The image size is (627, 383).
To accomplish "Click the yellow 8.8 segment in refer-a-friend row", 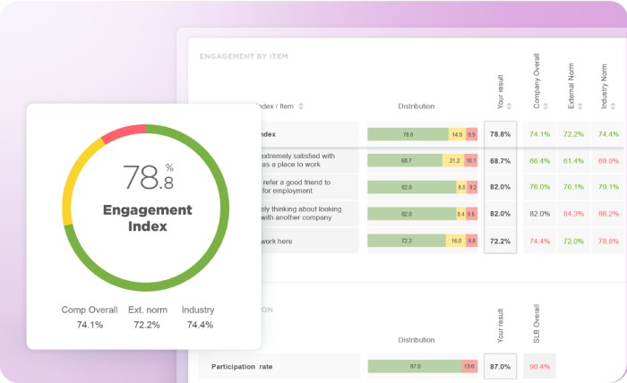I will (x=461, y=187).
